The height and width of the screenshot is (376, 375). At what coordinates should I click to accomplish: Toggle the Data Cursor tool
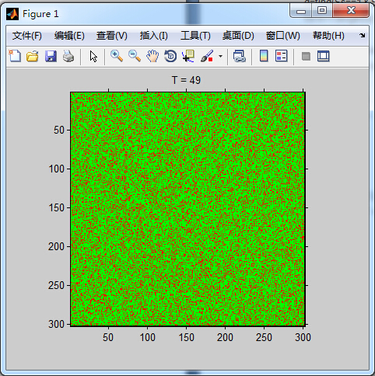pyautogui.click(x=188, y=56)
